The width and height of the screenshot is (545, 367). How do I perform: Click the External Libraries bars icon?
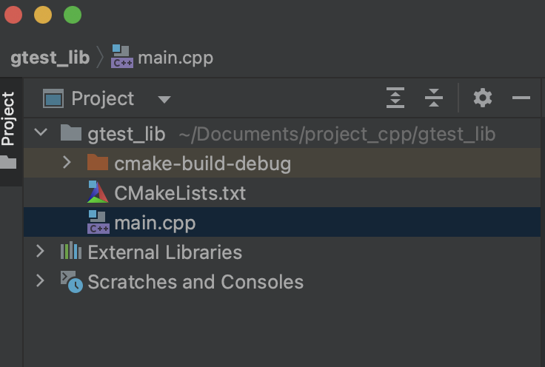(71, 251)
